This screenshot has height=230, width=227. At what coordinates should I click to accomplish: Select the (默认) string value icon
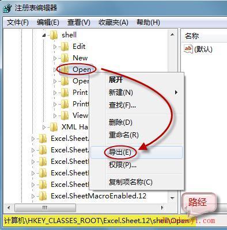pyautogui.click(x=188, y=49)
